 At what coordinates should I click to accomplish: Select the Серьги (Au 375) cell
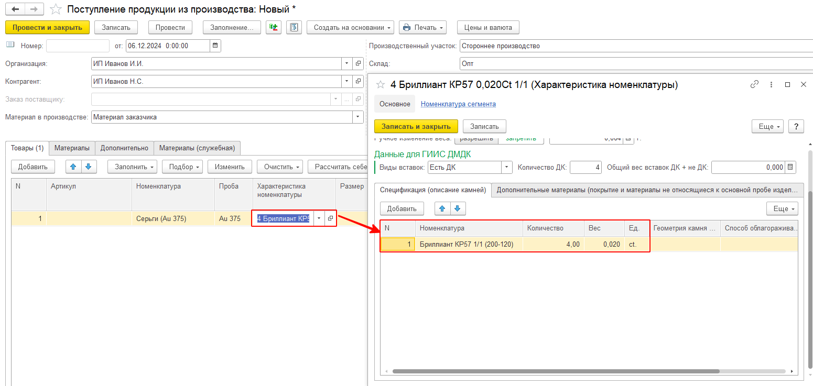[x=174, y=218]
